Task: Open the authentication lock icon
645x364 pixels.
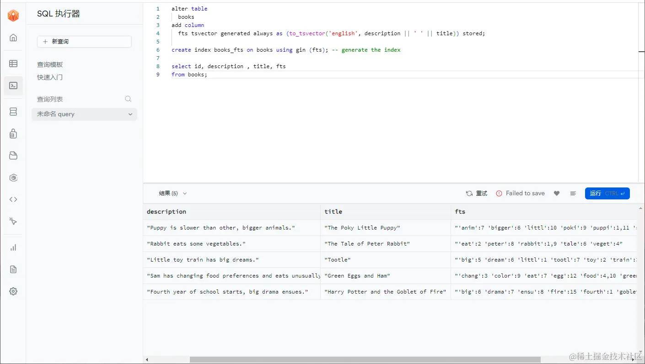Action: pos(13,134)
